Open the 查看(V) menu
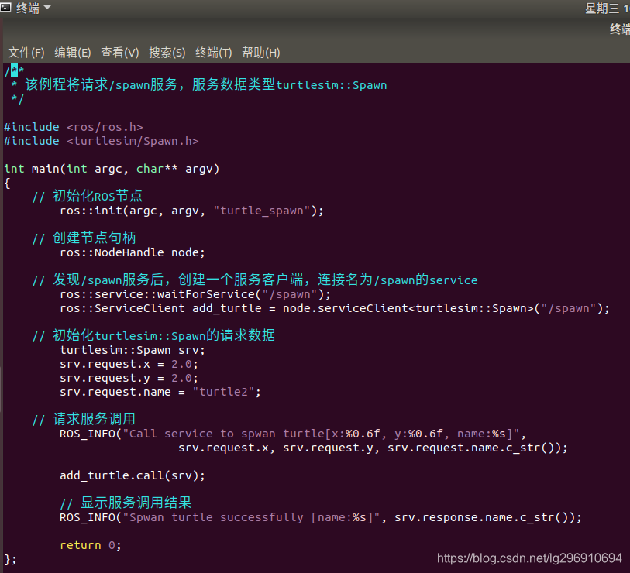Screen dimensions: 630x573 pos(120,53)
